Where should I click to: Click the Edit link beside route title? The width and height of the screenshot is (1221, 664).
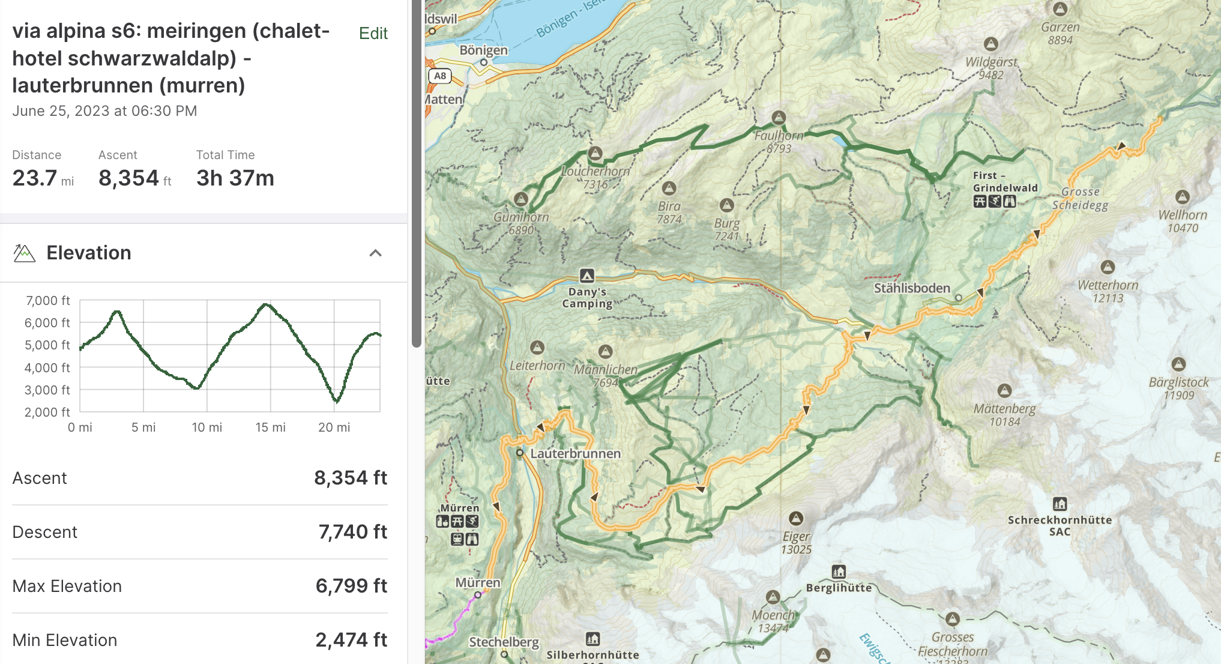point(373,33)
